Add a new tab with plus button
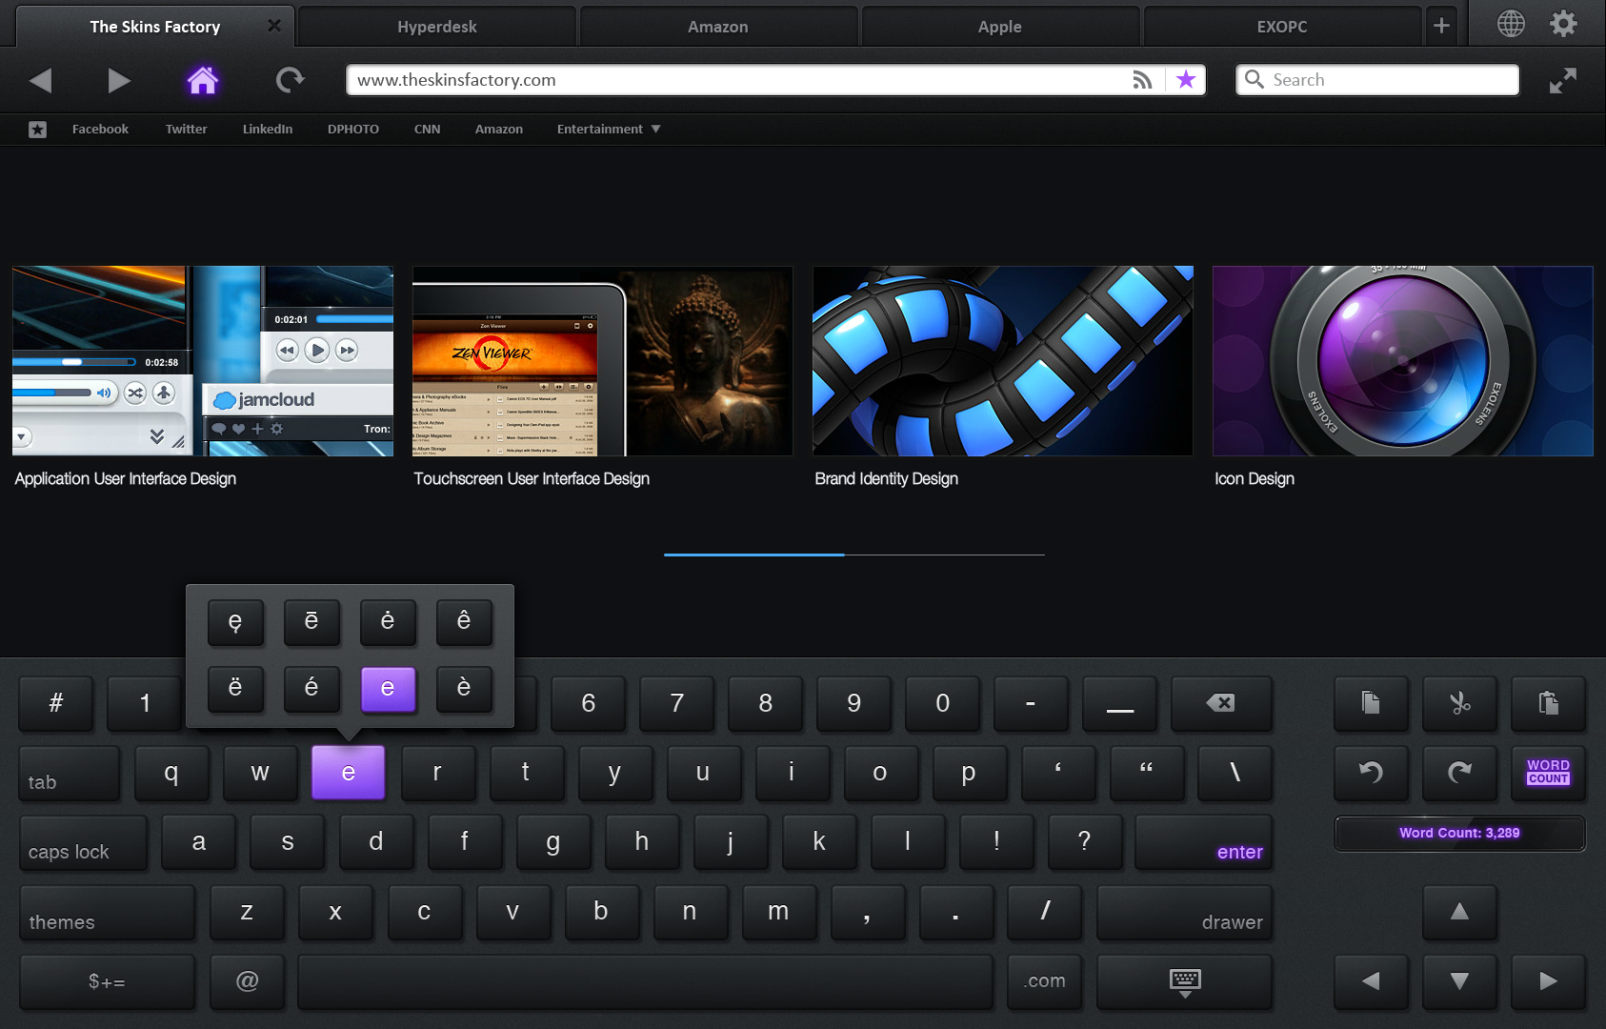Viewport: 1606px width, 1029px height. pos(1441,26)
